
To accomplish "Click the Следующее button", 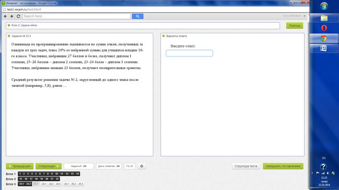I will point(49,166).
